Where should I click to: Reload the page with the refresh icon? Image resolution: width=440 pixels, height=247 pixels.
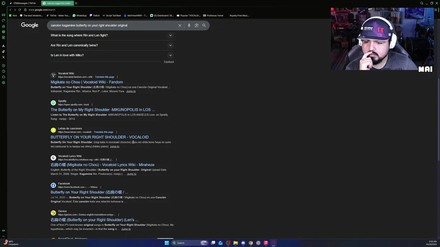pos(20,10)
